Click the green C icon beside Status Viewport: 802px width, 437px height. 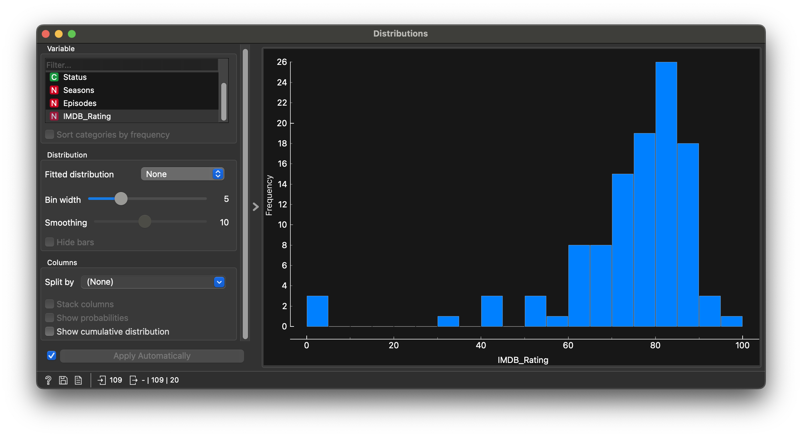click(54, 77)
